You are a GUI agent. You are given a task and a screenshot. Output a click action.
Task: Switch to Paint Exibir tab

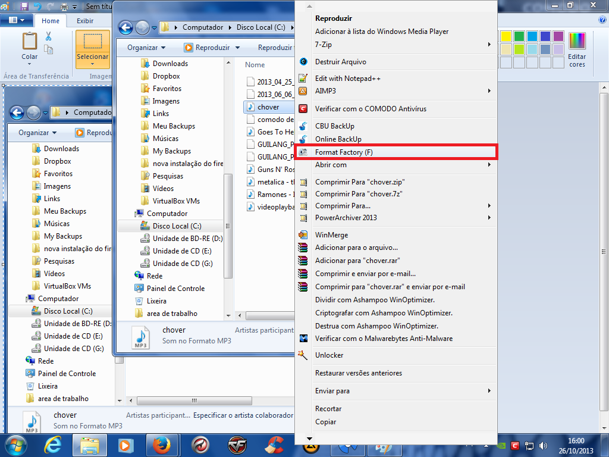(x=84, y=21)
